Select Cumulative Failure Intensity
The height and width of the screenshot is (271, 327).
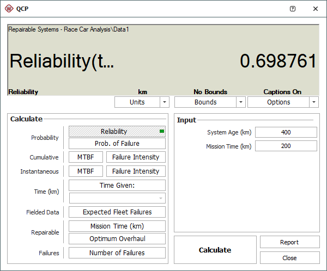pyautogui.click(x=136, y=157)
